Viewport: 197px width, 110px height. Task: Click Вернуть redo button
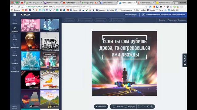click(130, 107)
